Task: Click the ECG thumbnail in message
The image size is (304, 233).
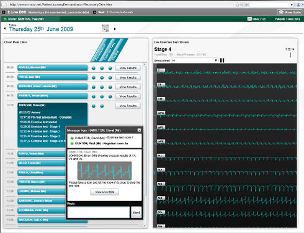Action: tap(104, 171)
